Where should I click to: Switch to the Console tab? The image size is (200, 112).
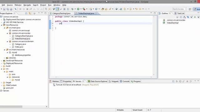point(125,82)
